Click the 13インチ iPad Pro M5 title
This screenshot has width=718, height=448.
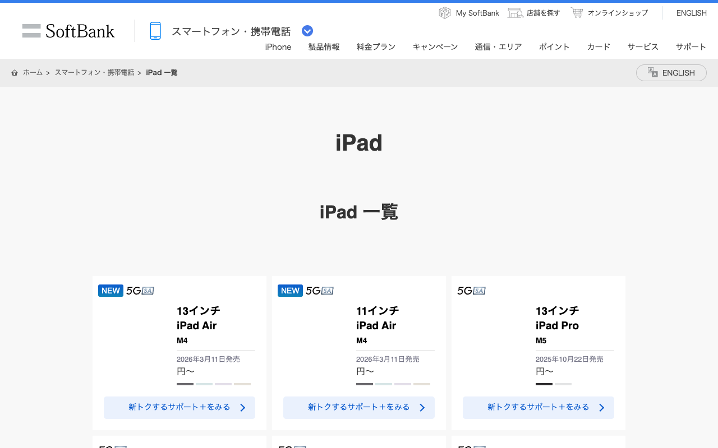558,325
